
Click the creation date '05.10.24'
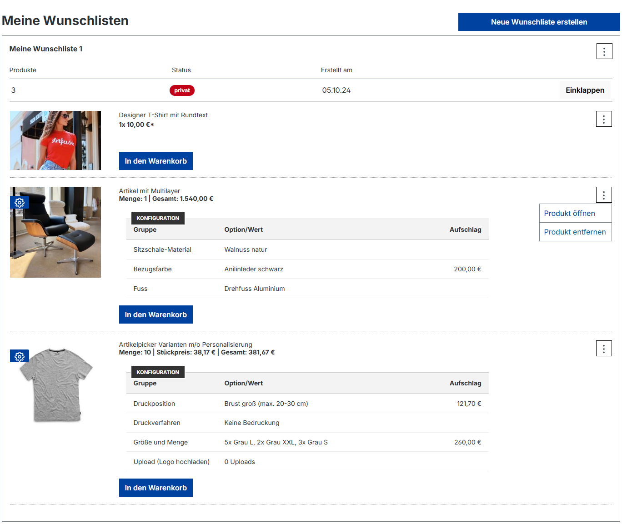(x=336, y=90)
